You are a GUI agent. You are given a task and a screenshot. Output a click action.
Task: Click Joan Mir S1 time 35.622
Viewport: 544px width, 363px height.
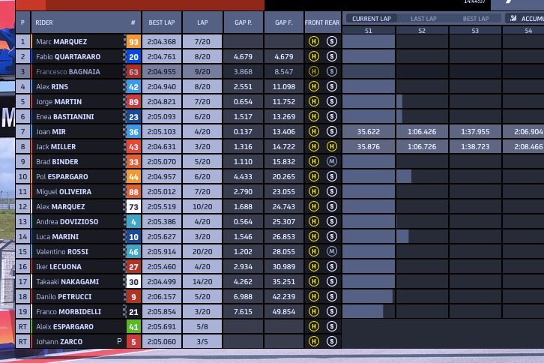pyautogui.click(x=369, y=132)
